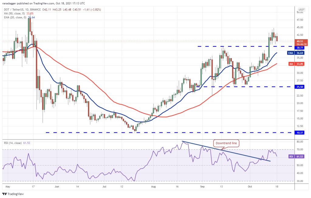311x198 pixels.
Task: Click the 'Aug' date axis label
Action: (x=153, y=186)
